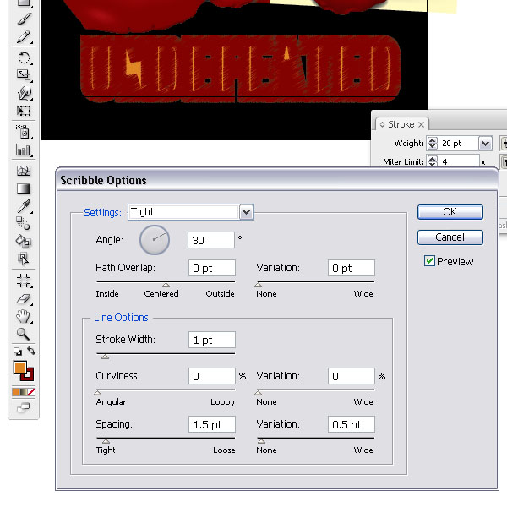The image size is (507, 507).
Task: Cycle Stroke panel display options
Action: coord(382,124)
